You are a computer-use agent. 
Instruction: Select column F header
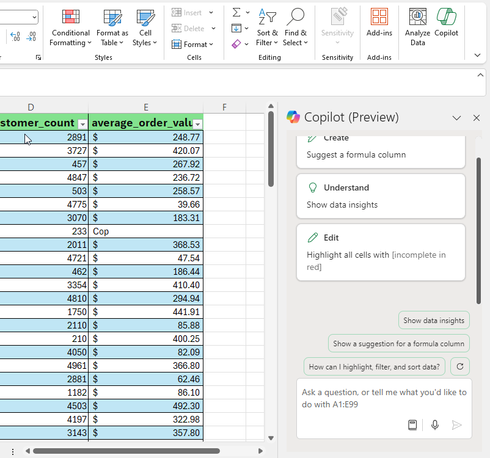(224, 107)
